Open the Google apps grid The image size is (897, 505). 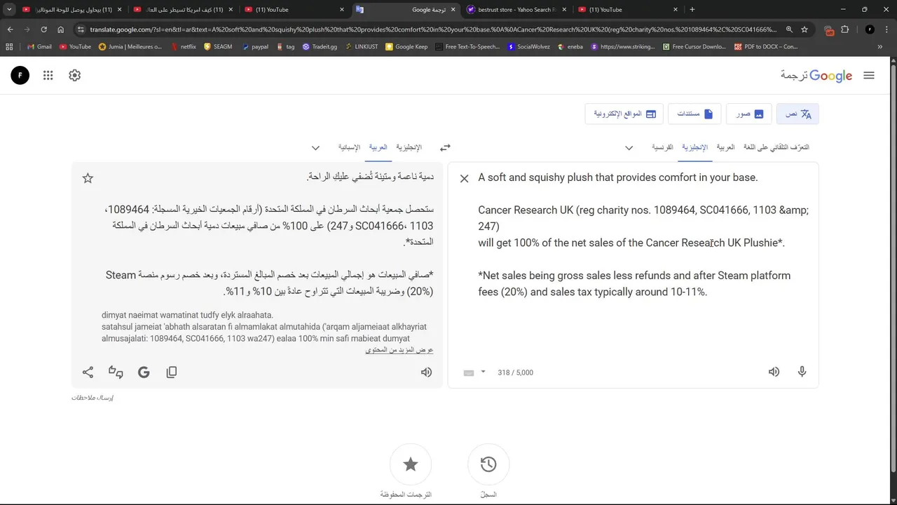[x=48, y=76]
